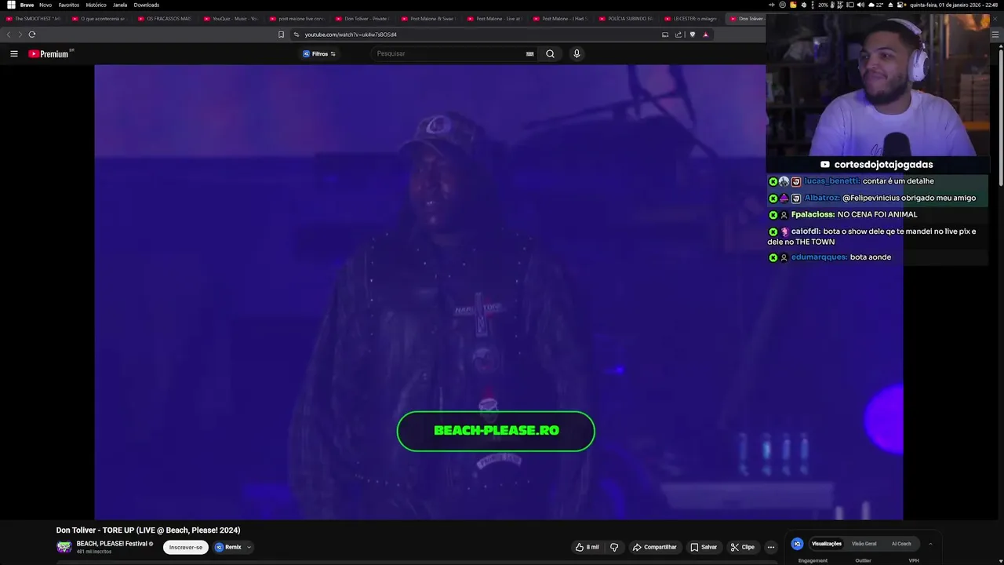
Task: Like the video showing 8 mil
Action: point(587,547)
